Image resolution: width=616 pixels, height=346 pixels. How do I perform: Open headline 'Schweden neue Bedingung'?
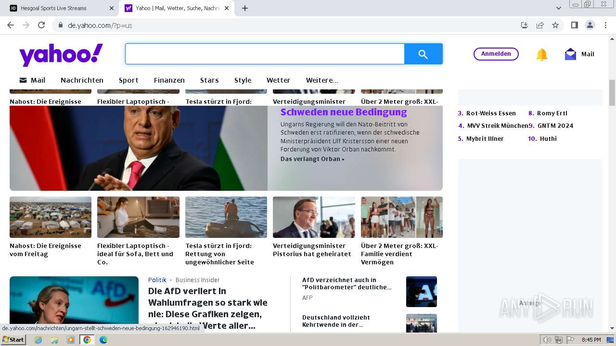click(344, 112)
